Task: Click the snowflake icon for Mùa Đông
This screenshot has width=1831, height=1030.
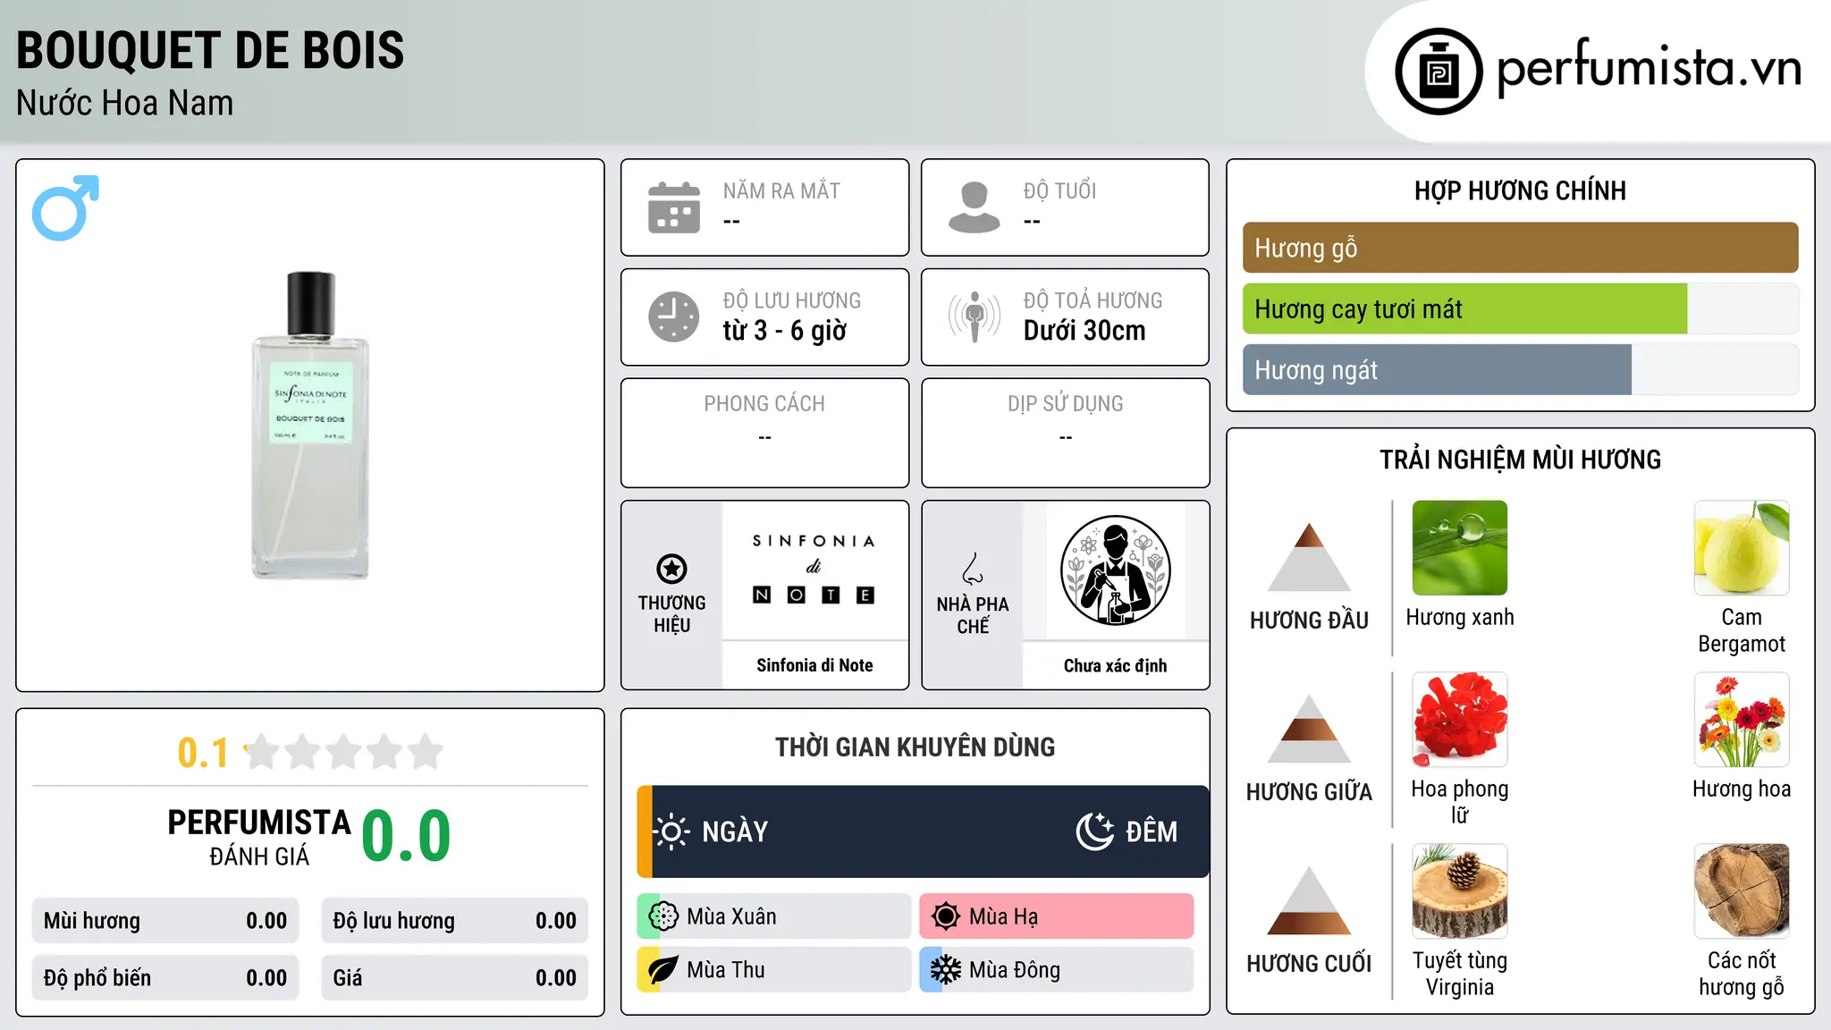Action: click(946, 970)
